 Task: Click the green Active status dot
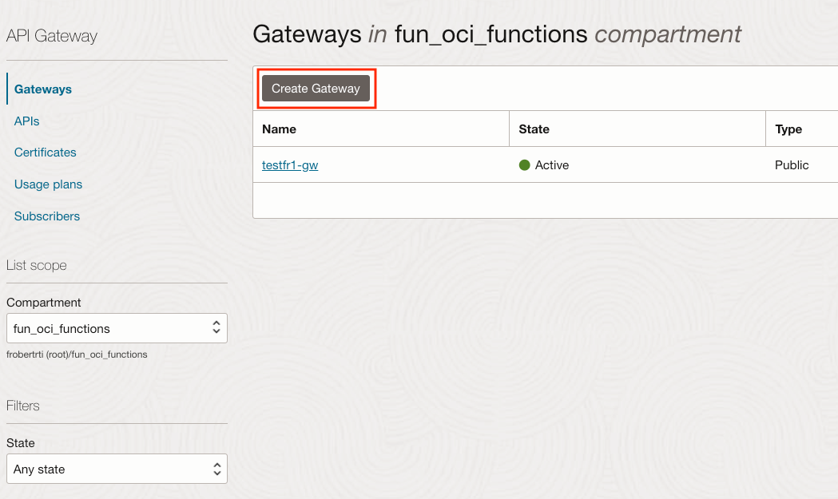pyautogui.click(x=525, y=165)
